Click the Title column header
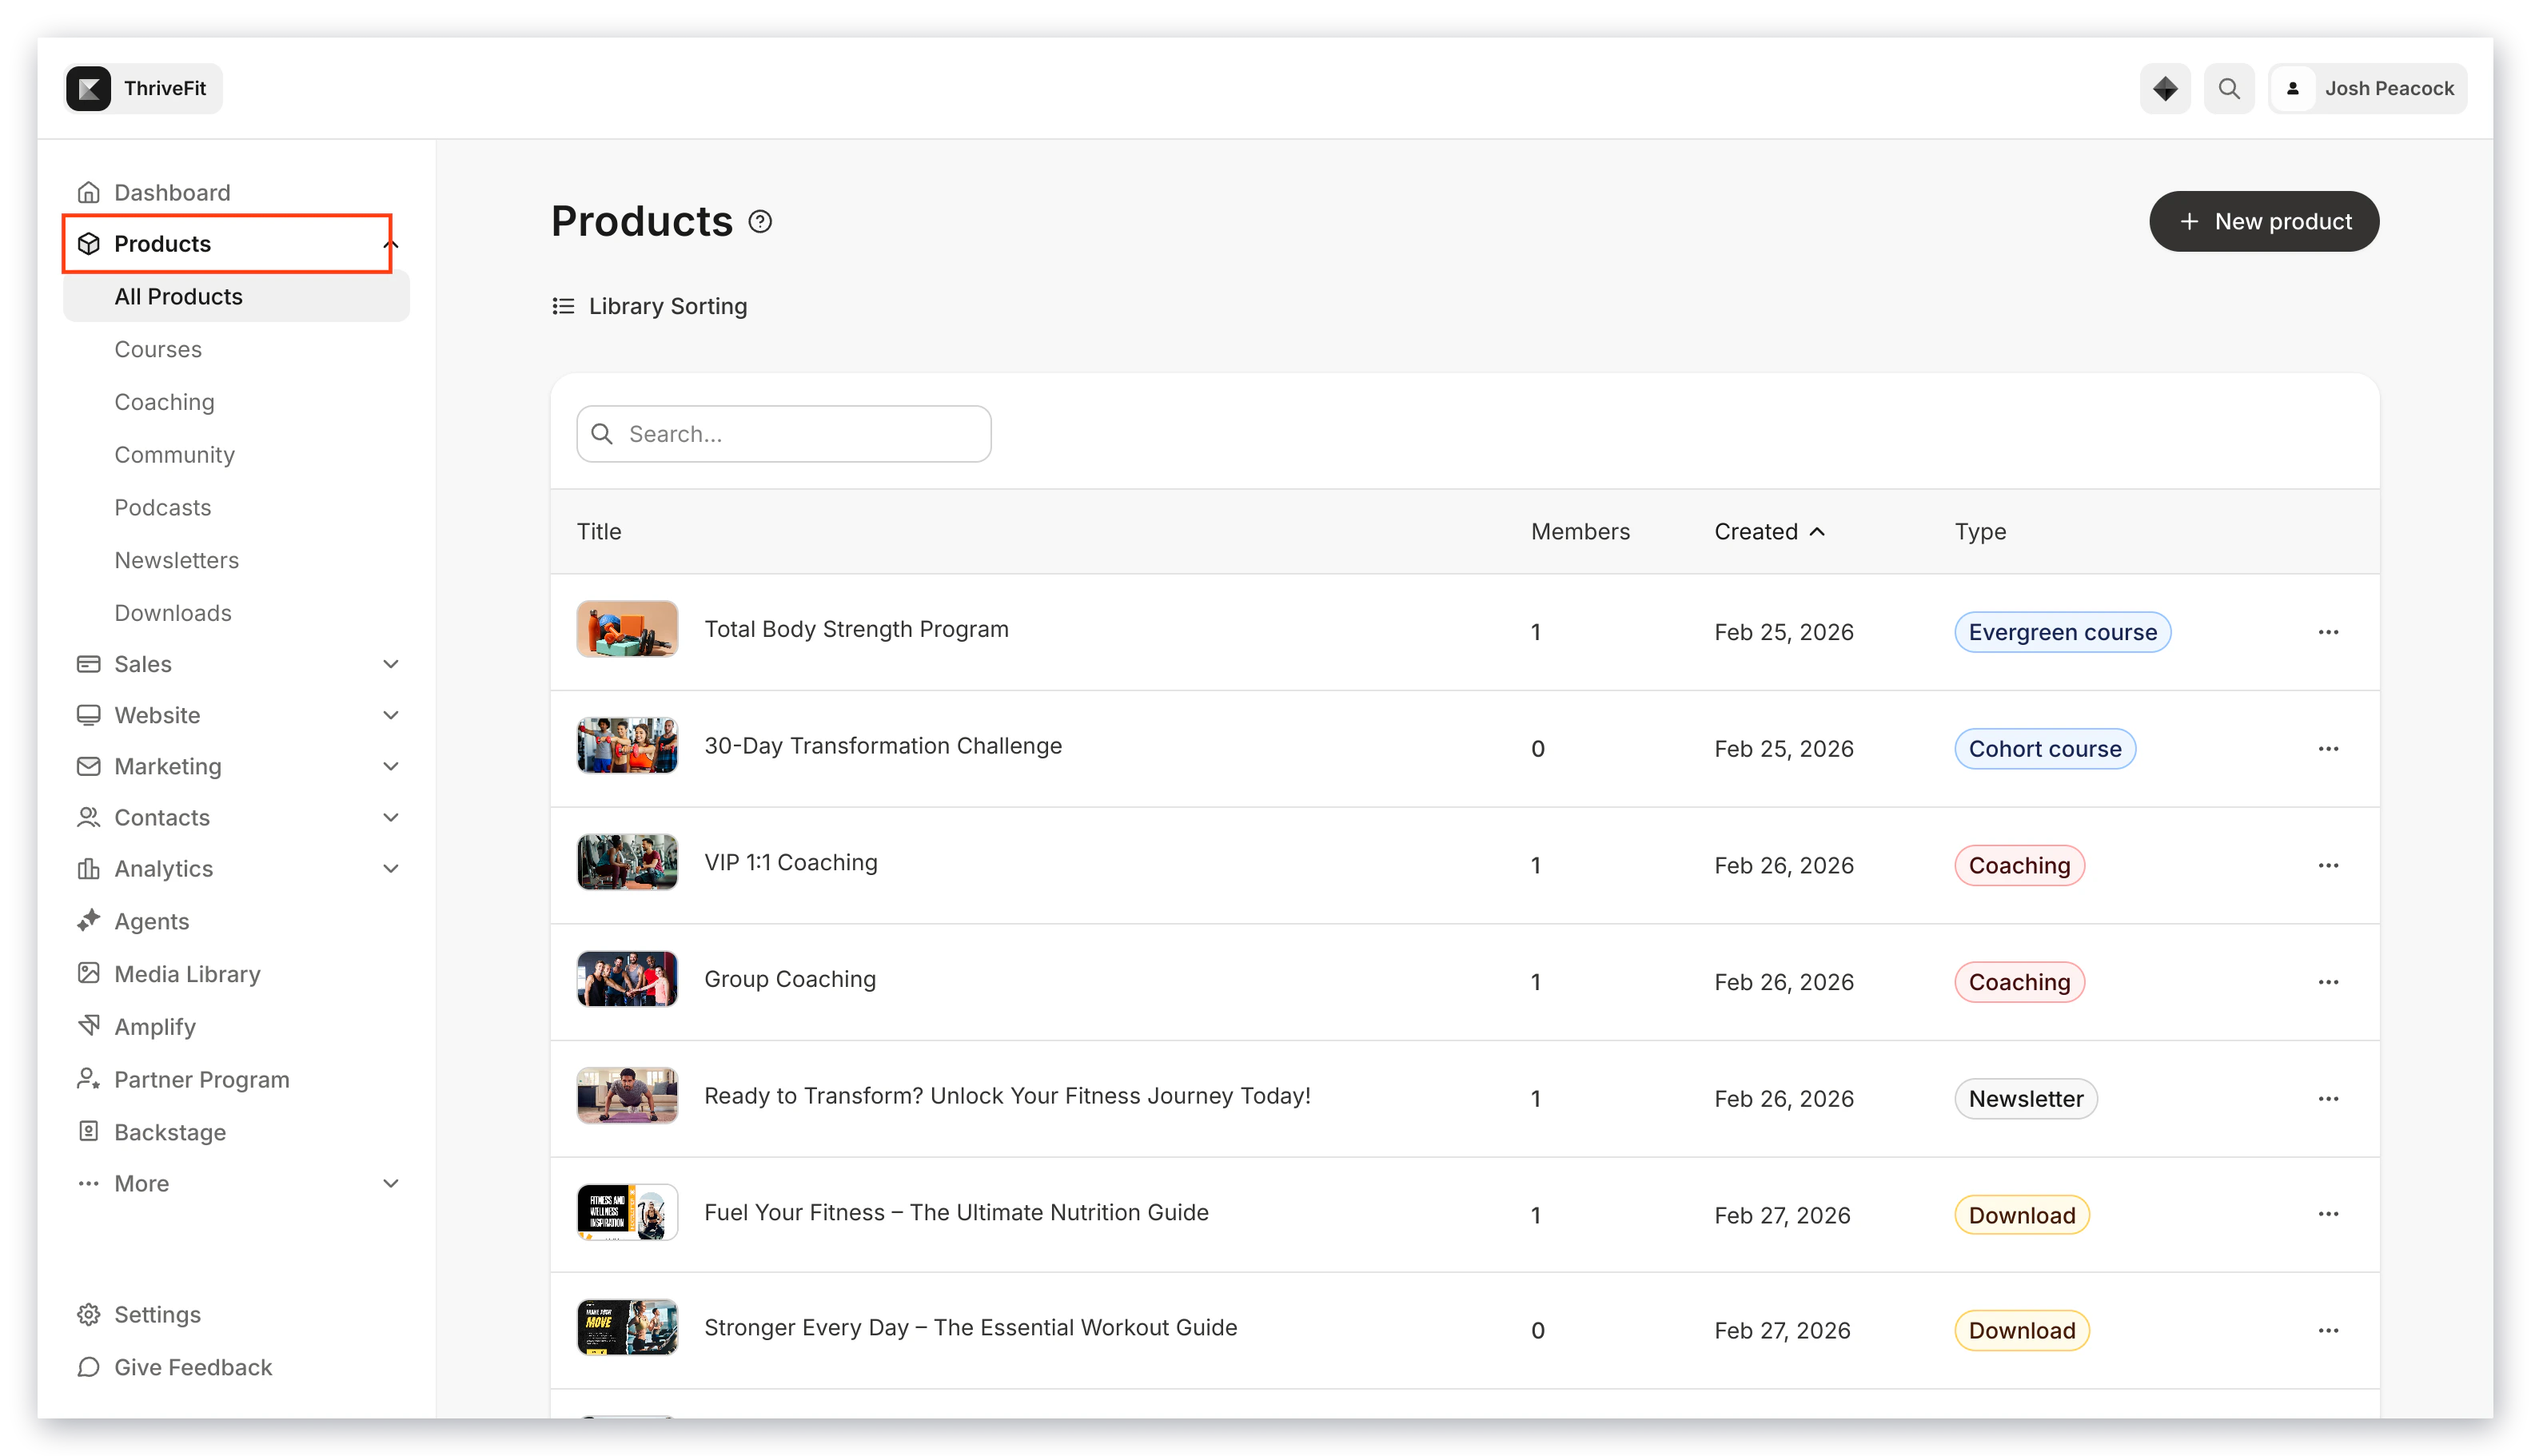Image resolution: width=2531 pixels, height=1456 pixels. click(598, 532)
